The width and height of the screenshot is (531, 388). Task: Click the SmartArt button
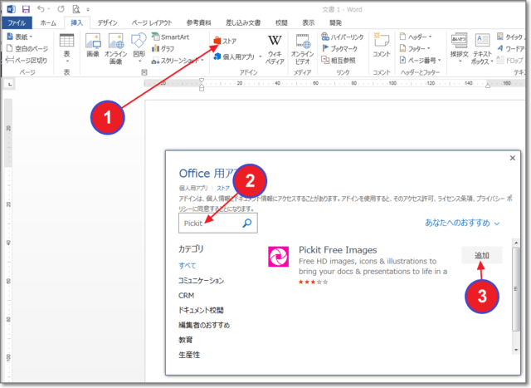(168, 37)
